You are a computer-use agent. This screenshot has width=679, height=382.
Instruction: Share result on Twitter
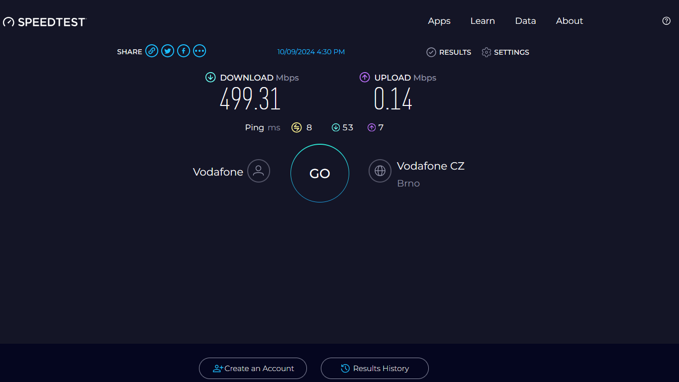168,51
